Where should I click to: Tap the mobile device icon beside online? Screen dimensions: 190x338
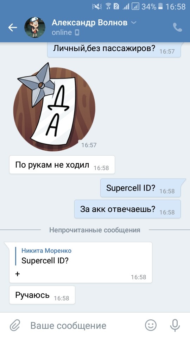(77, 32)
